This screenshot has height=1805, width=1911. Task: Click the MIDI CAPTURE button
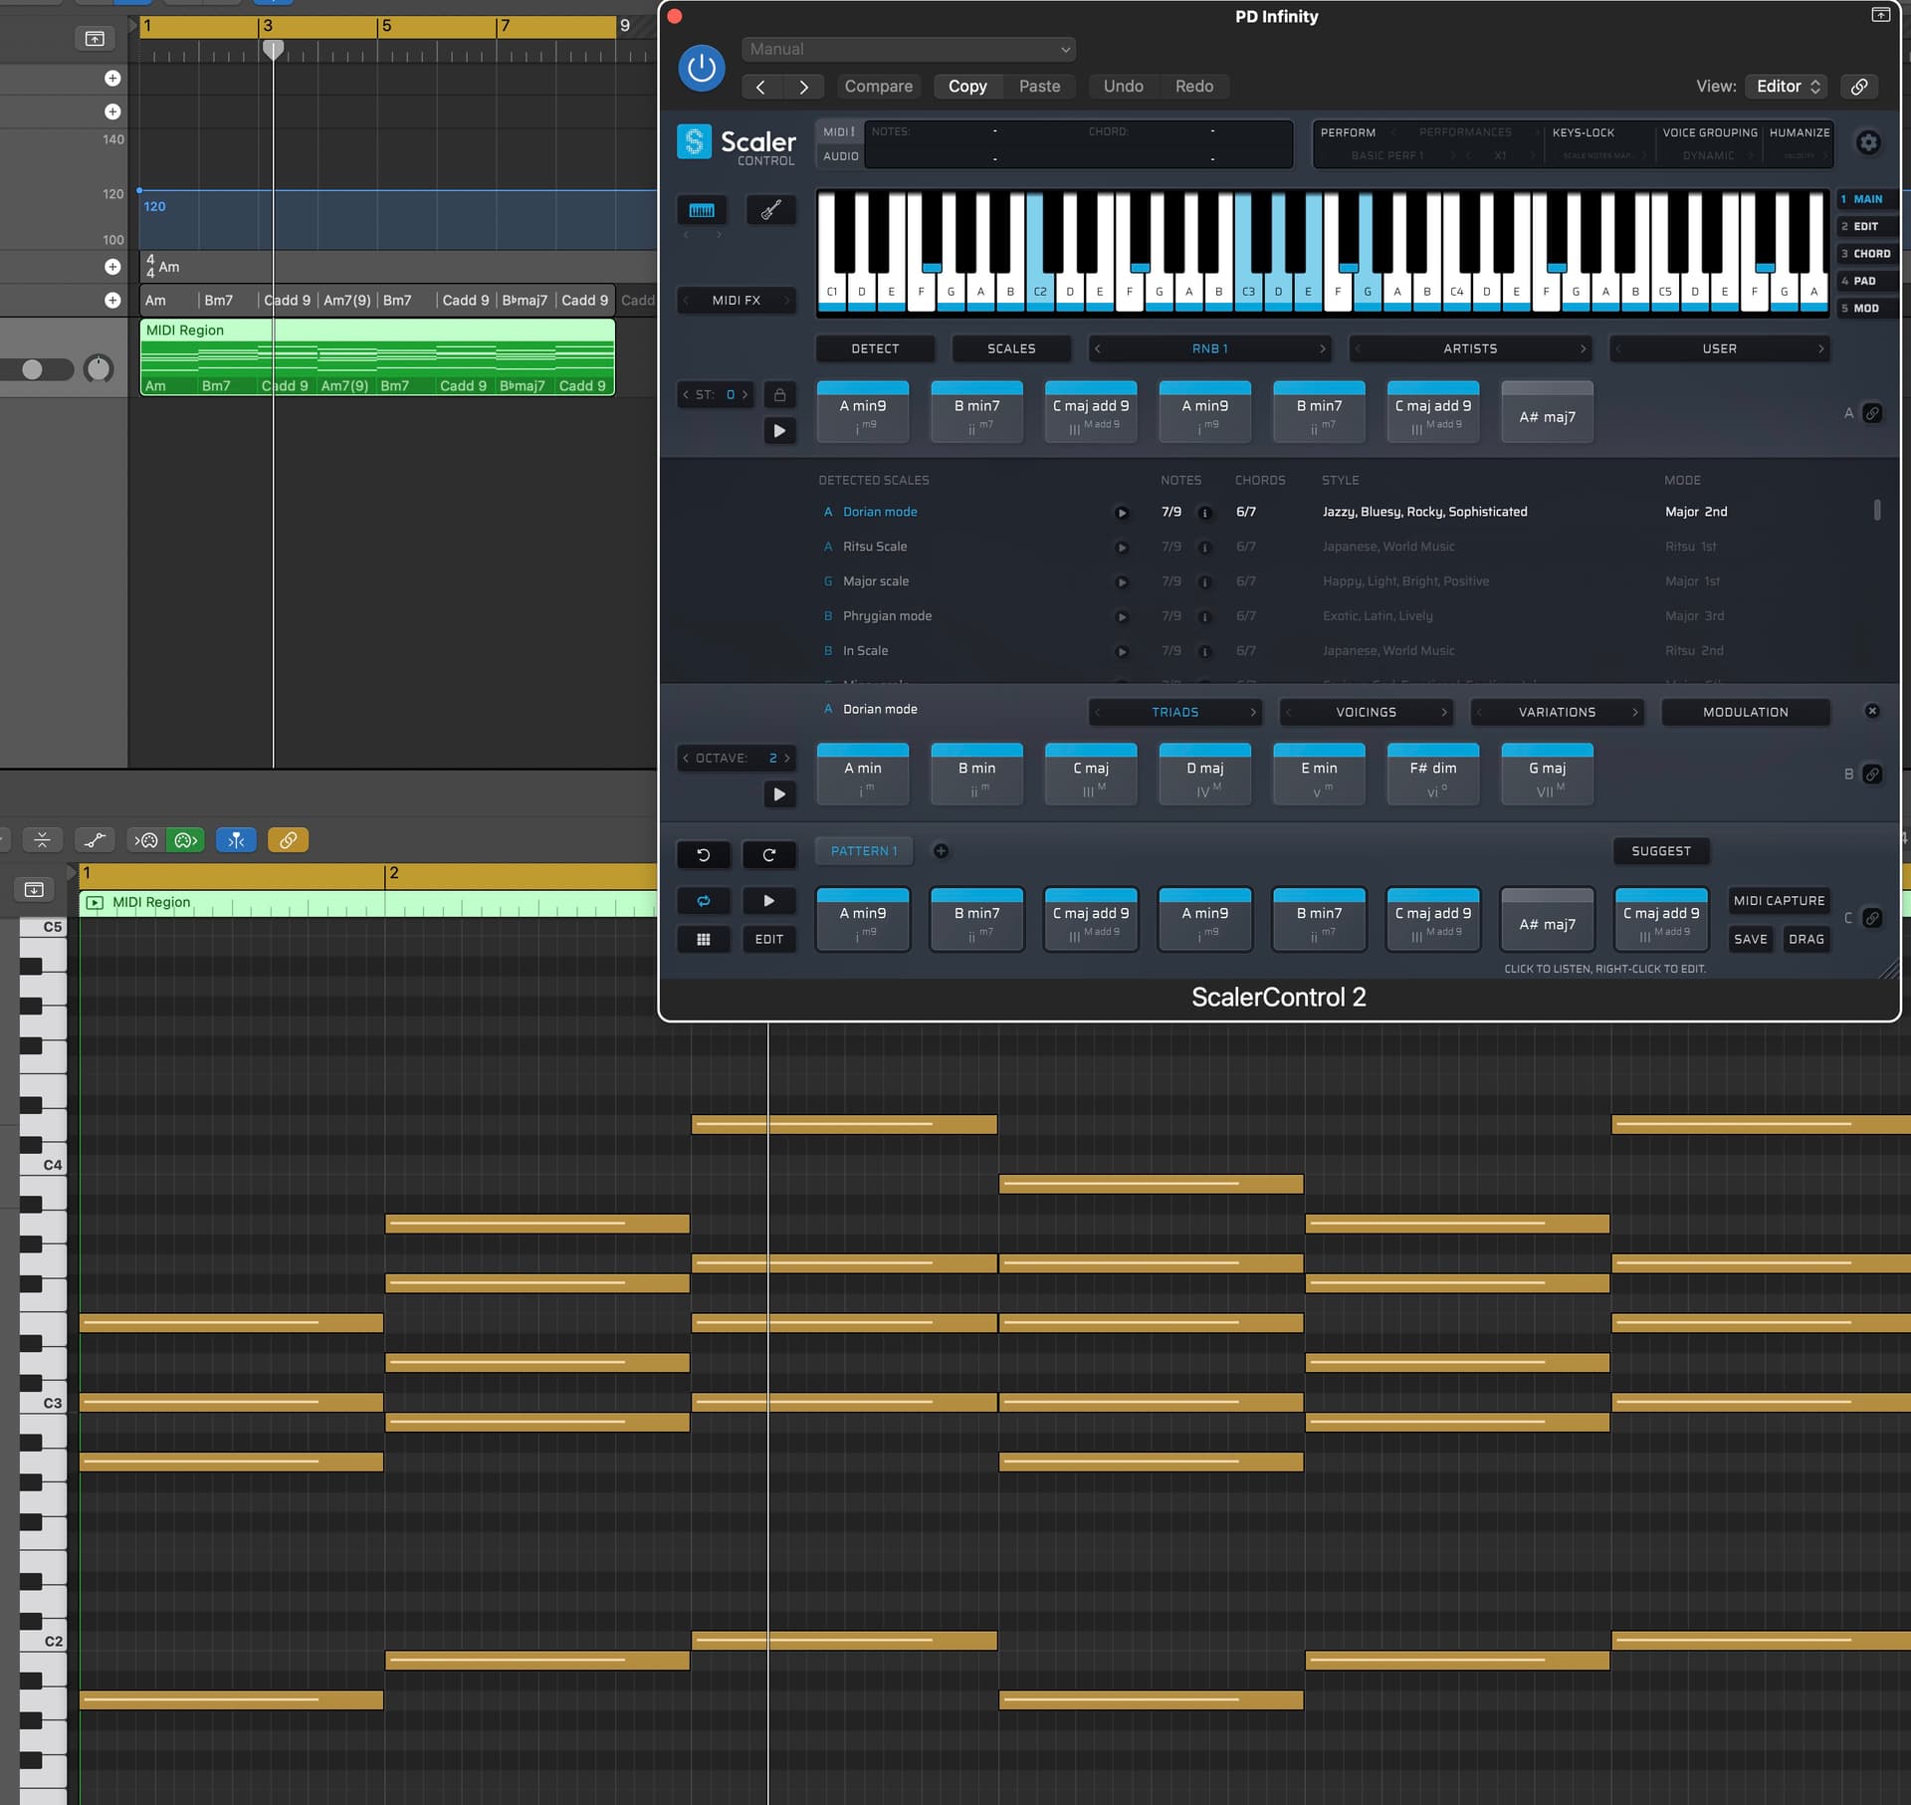[x=1779, y=901]
